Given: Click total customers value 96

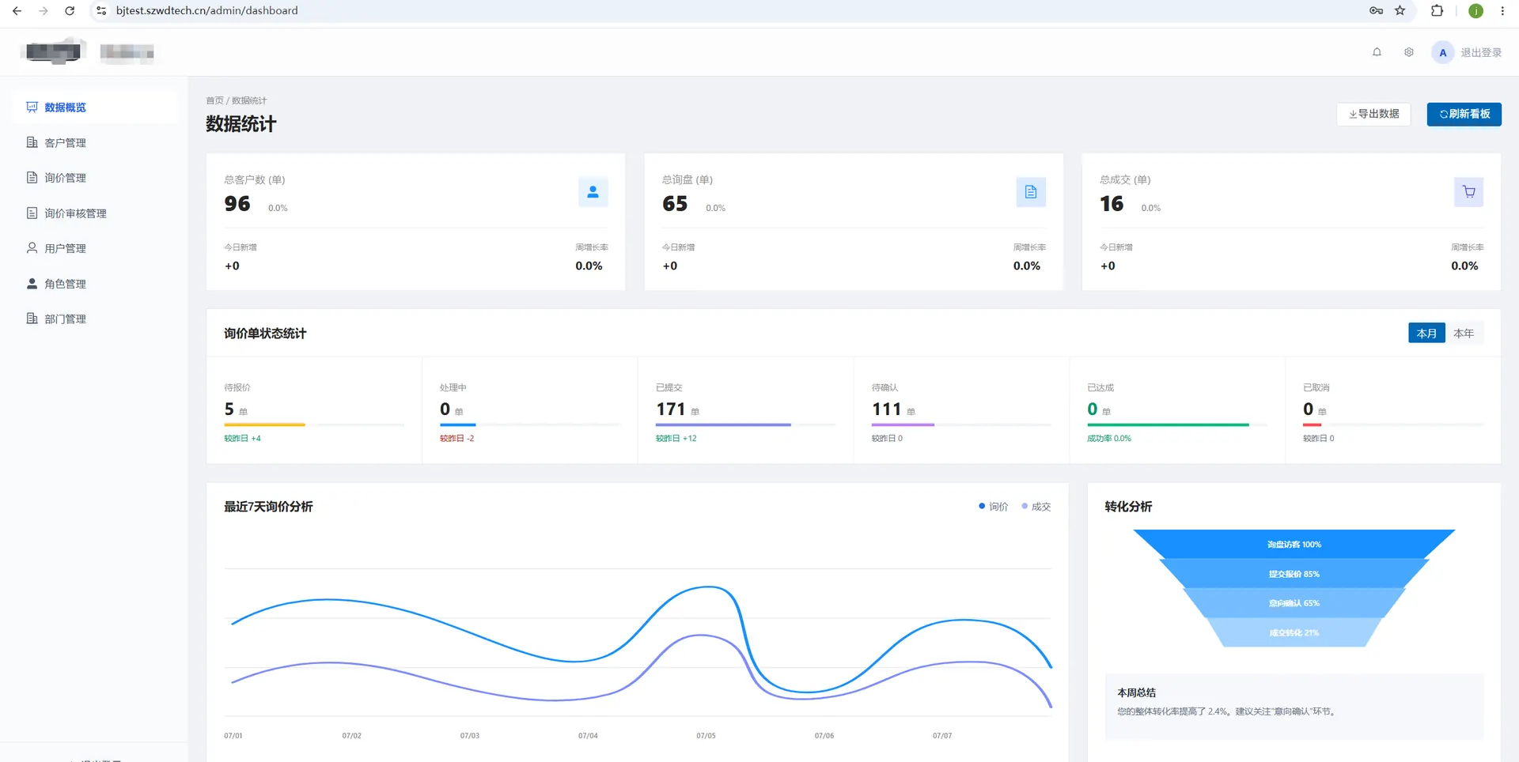Looking at the screenshot, I should coord(237,203).
